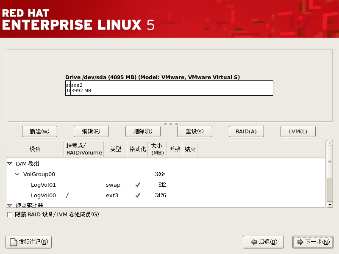The width and height of the screenshot is (339, 254).
Task: Sort by the 大小(MB) column header
Action: coord(157,149)
